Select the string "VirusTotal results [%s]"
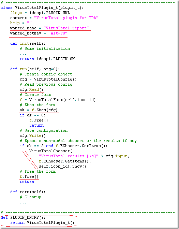179x229 pixels. tap(69, 156)
